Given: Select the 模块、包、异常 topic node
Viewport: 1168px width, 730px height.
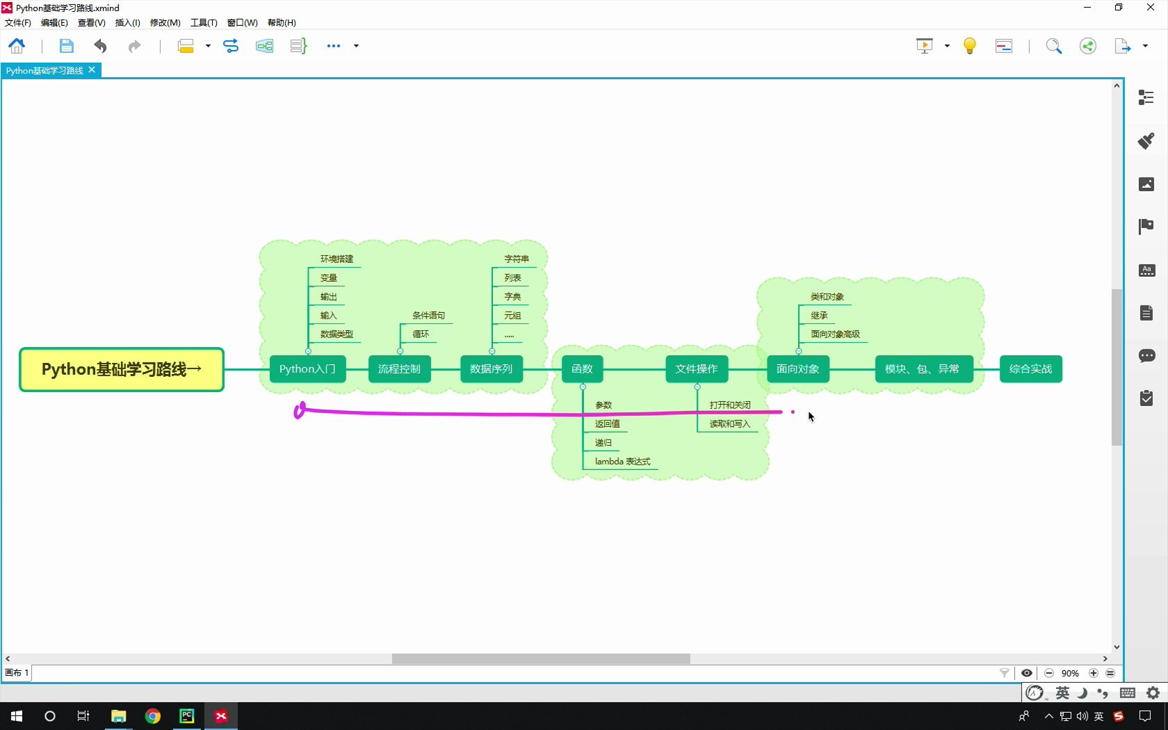Looking at the screenshot, I should pos(924,369).
